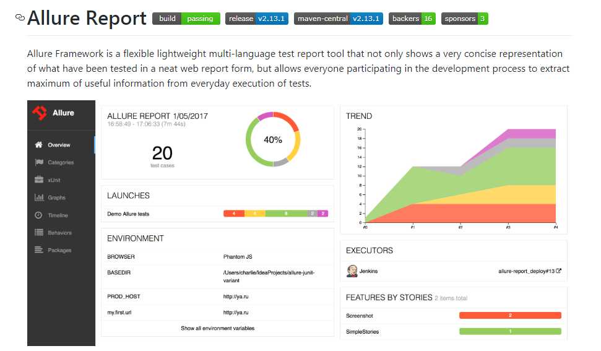Click the Overview home icon
Image resolution: width=601 pixels, height=351 pixels.
coord(39,145)
